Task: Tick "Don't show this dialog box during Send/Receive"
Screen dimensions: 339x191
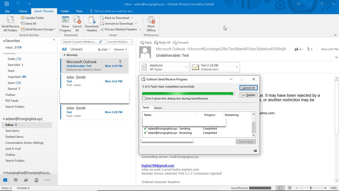Action: click(x=144, y=98)
